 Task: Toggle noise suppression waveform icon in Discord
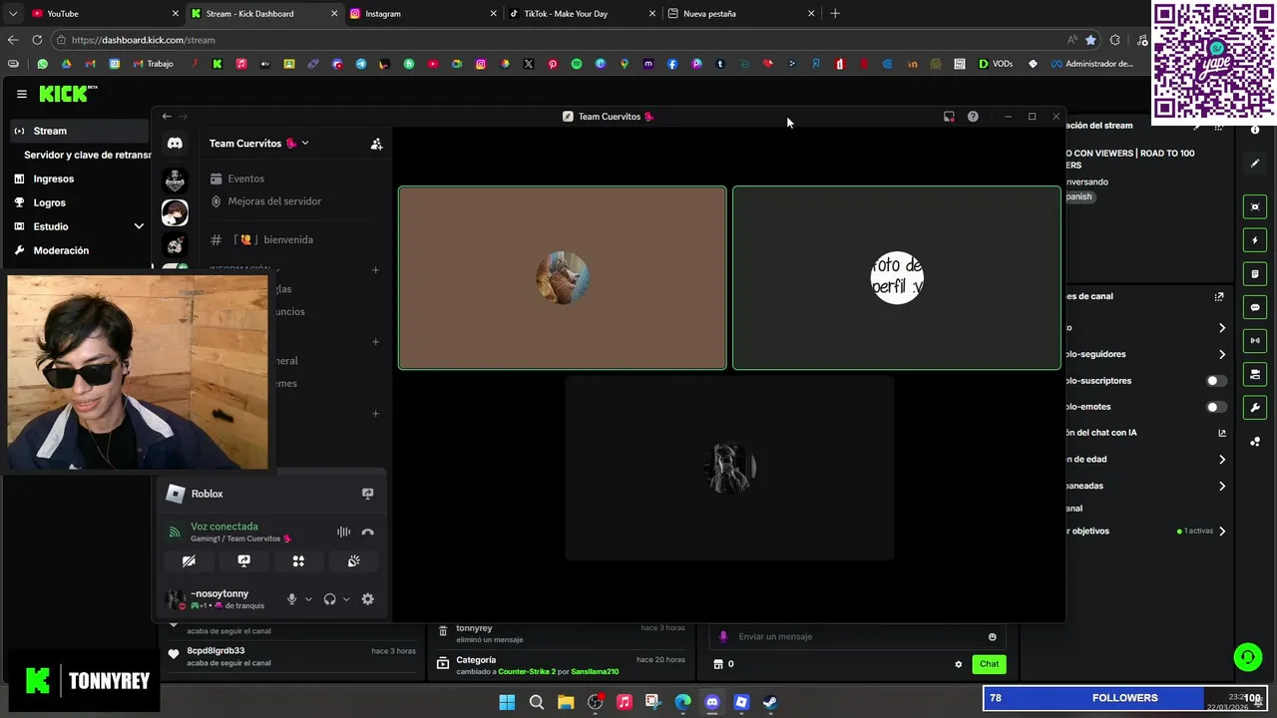[x=343, y=533]
